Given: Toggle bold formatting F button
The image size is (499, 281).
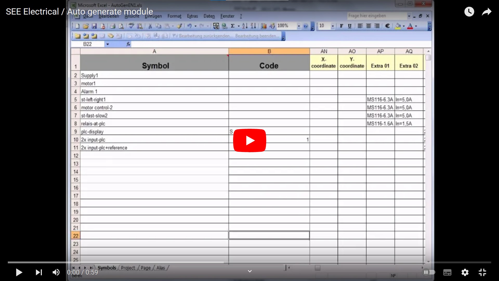Looking at the screenshot, I should point(342,26).
